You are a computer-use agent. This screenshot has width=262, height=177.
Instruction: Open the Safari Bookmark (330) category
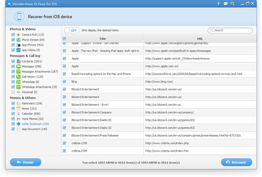pyautogui.click(x=35, y=124)
